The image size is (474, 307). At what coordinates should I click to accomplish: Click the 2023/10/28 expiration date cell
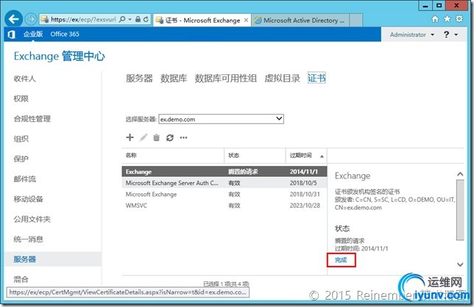[x=305, y=206]
